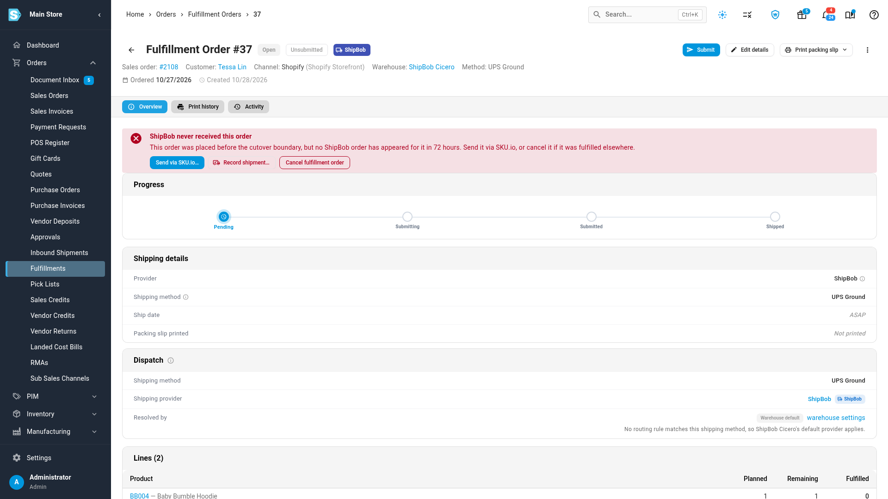The width and height of the screenshot is (888, 499).
Task: Go back using the arrow beside the title
Action: (x=131, y=50)
